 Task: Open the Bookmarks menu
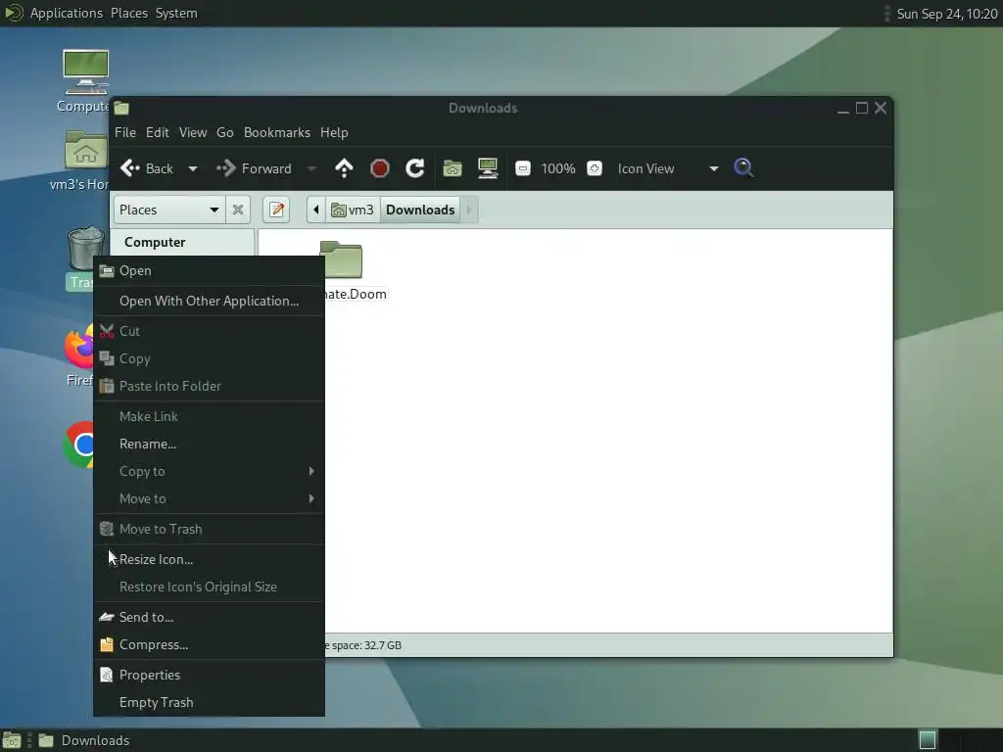[x=277, y=132]
